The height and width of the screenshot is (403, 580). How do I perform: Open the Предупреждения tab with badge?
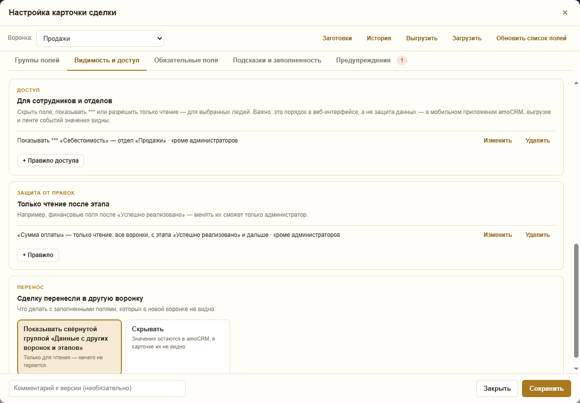coord(372,60)
